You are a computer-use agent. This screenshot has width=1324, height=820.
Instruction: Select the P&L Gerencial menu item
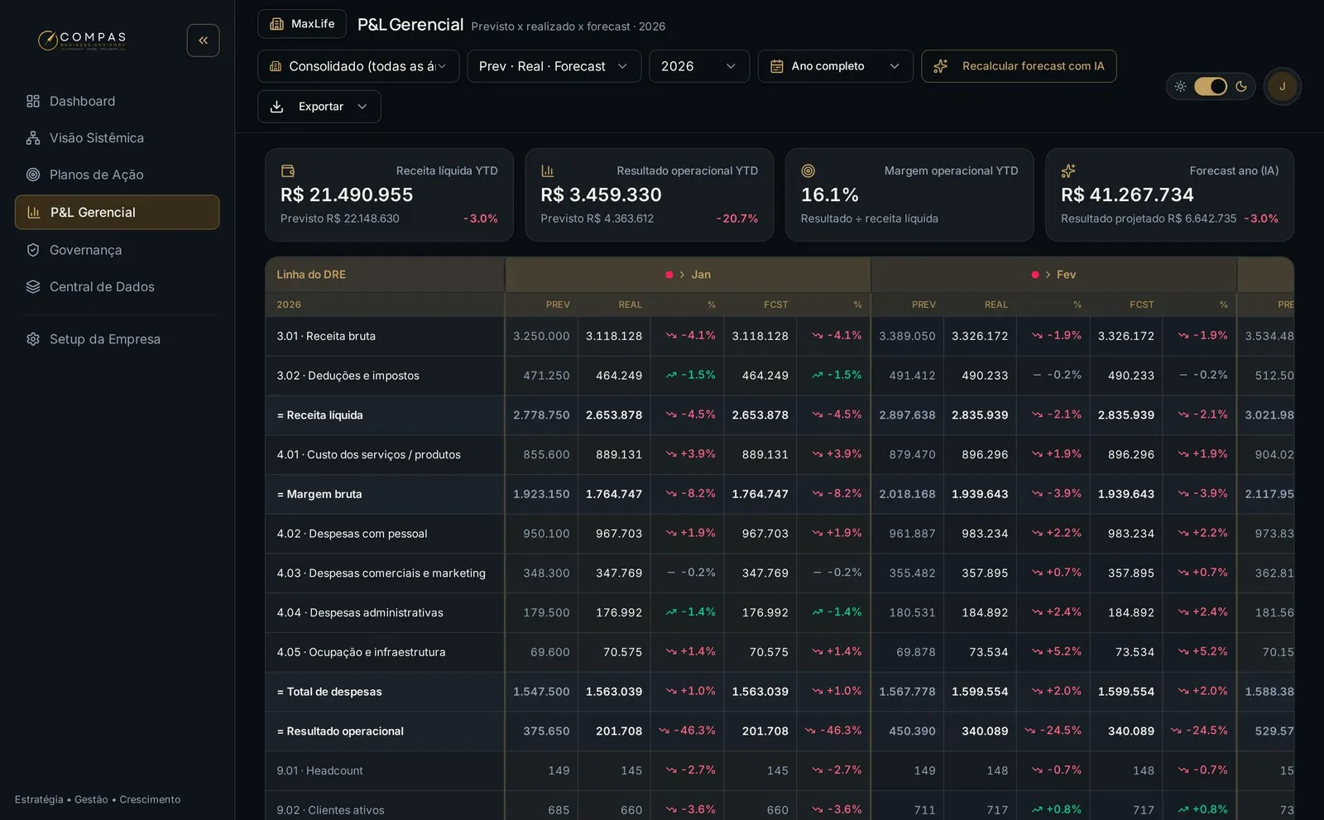tap(117, 213)
